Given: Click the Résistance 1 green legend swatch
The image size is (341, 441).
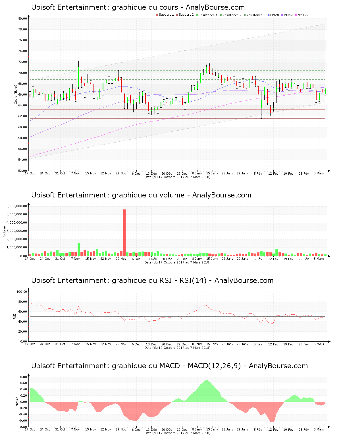Looking at the screenshot, I should [x=197, y=15].
